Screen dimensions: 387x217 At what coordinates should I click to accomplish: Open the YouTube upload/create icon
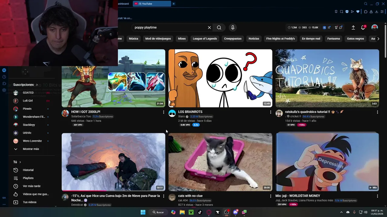[x=353, y=27]
